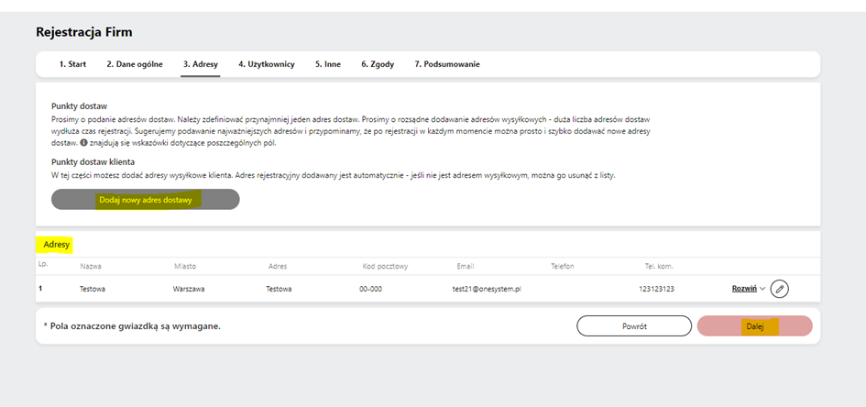
Task: Open the 6. Zgody tab
Action: pos(377,64)
